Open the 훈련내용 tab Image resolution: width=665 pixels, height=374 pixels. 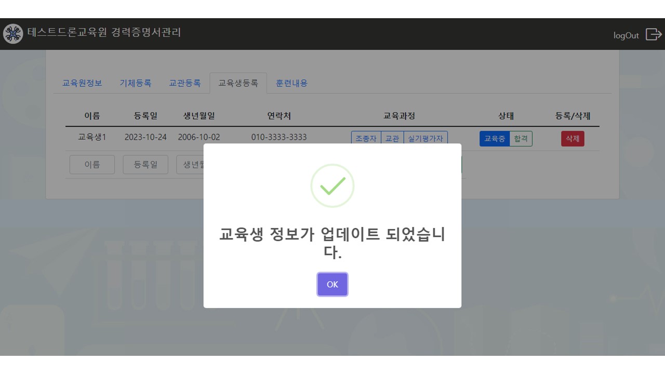(x=291, y=83)
